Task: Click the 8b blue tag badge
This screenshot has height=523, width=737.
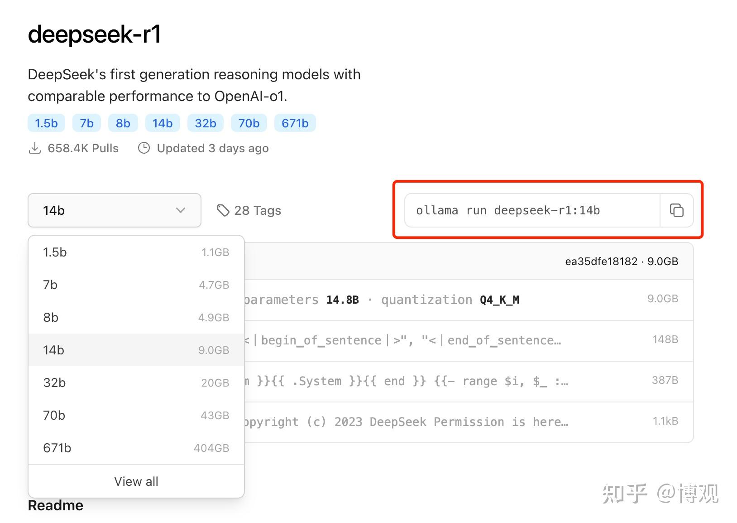Action: pos(123,123)
